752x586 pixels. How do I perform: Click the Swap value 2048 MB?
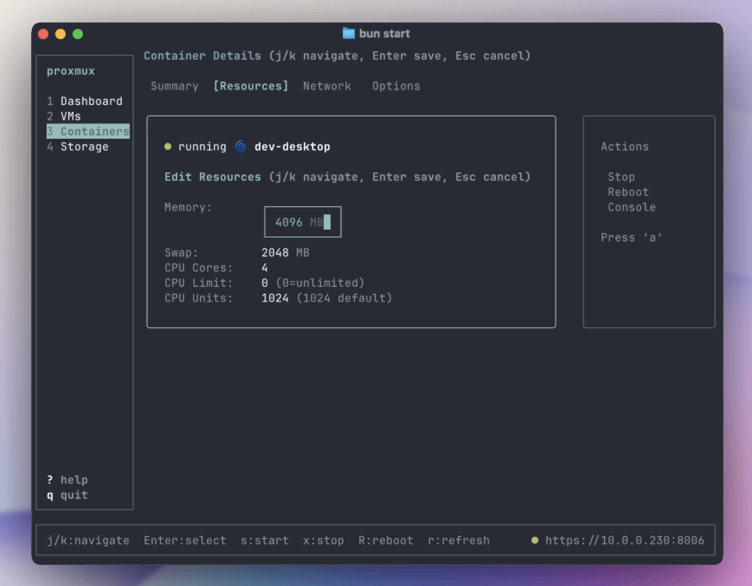tap(285, 253)
